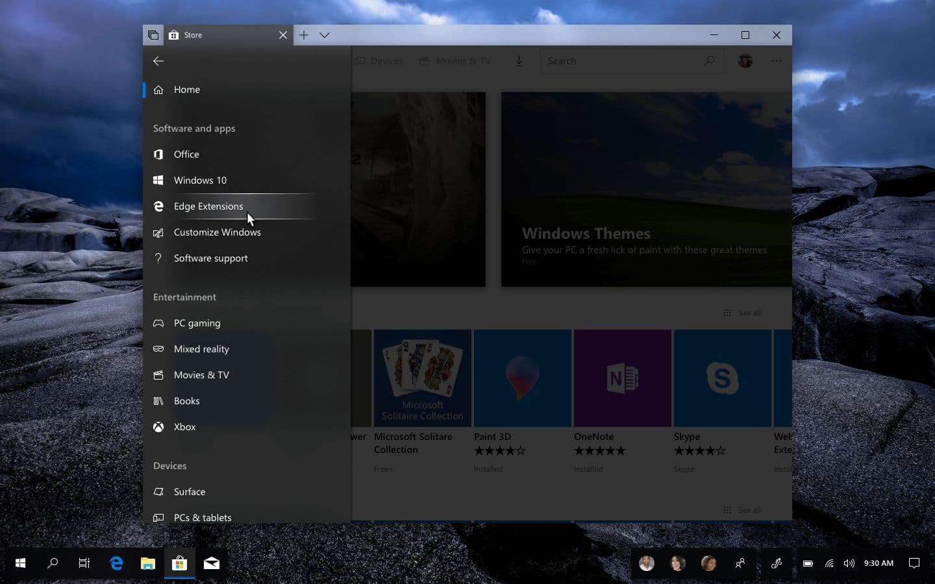
Task: Launch Microsoft Edge from the taskbar
Action: pos(116,564)
